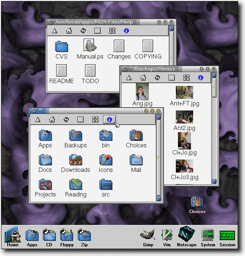Click the large icons button in home window toolbar
Screen dimensions: 245x256
tap(80, 120)
